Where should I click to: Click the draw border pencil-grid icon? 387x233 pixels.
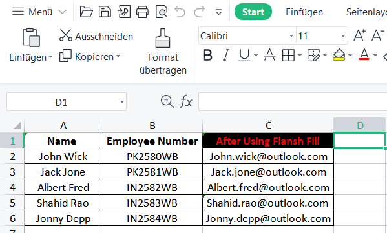(x=313, y=55)
